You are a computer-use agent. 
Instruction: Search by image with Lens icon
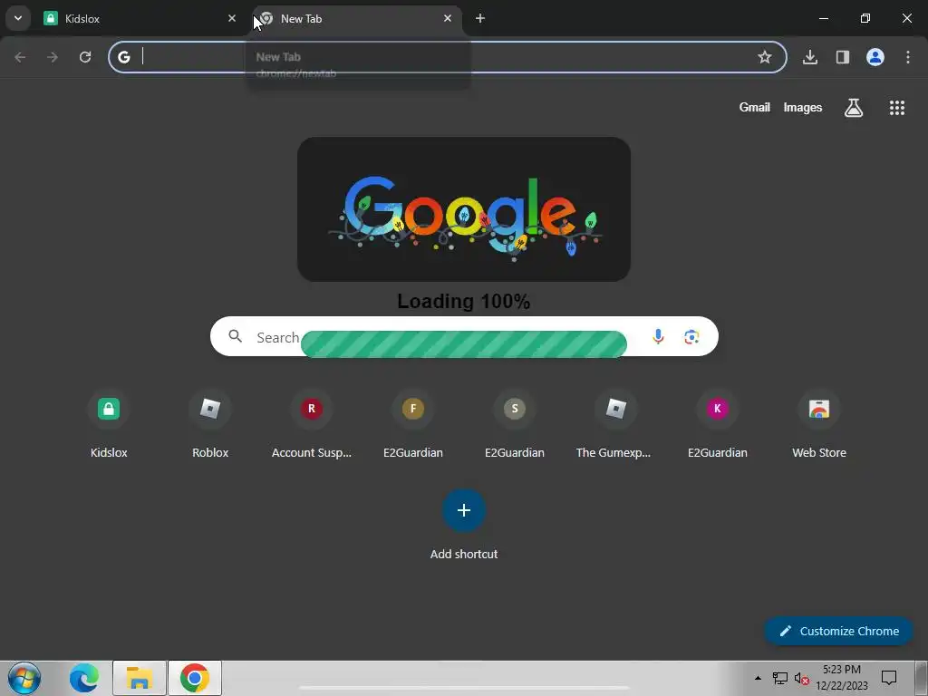(691, 337)
